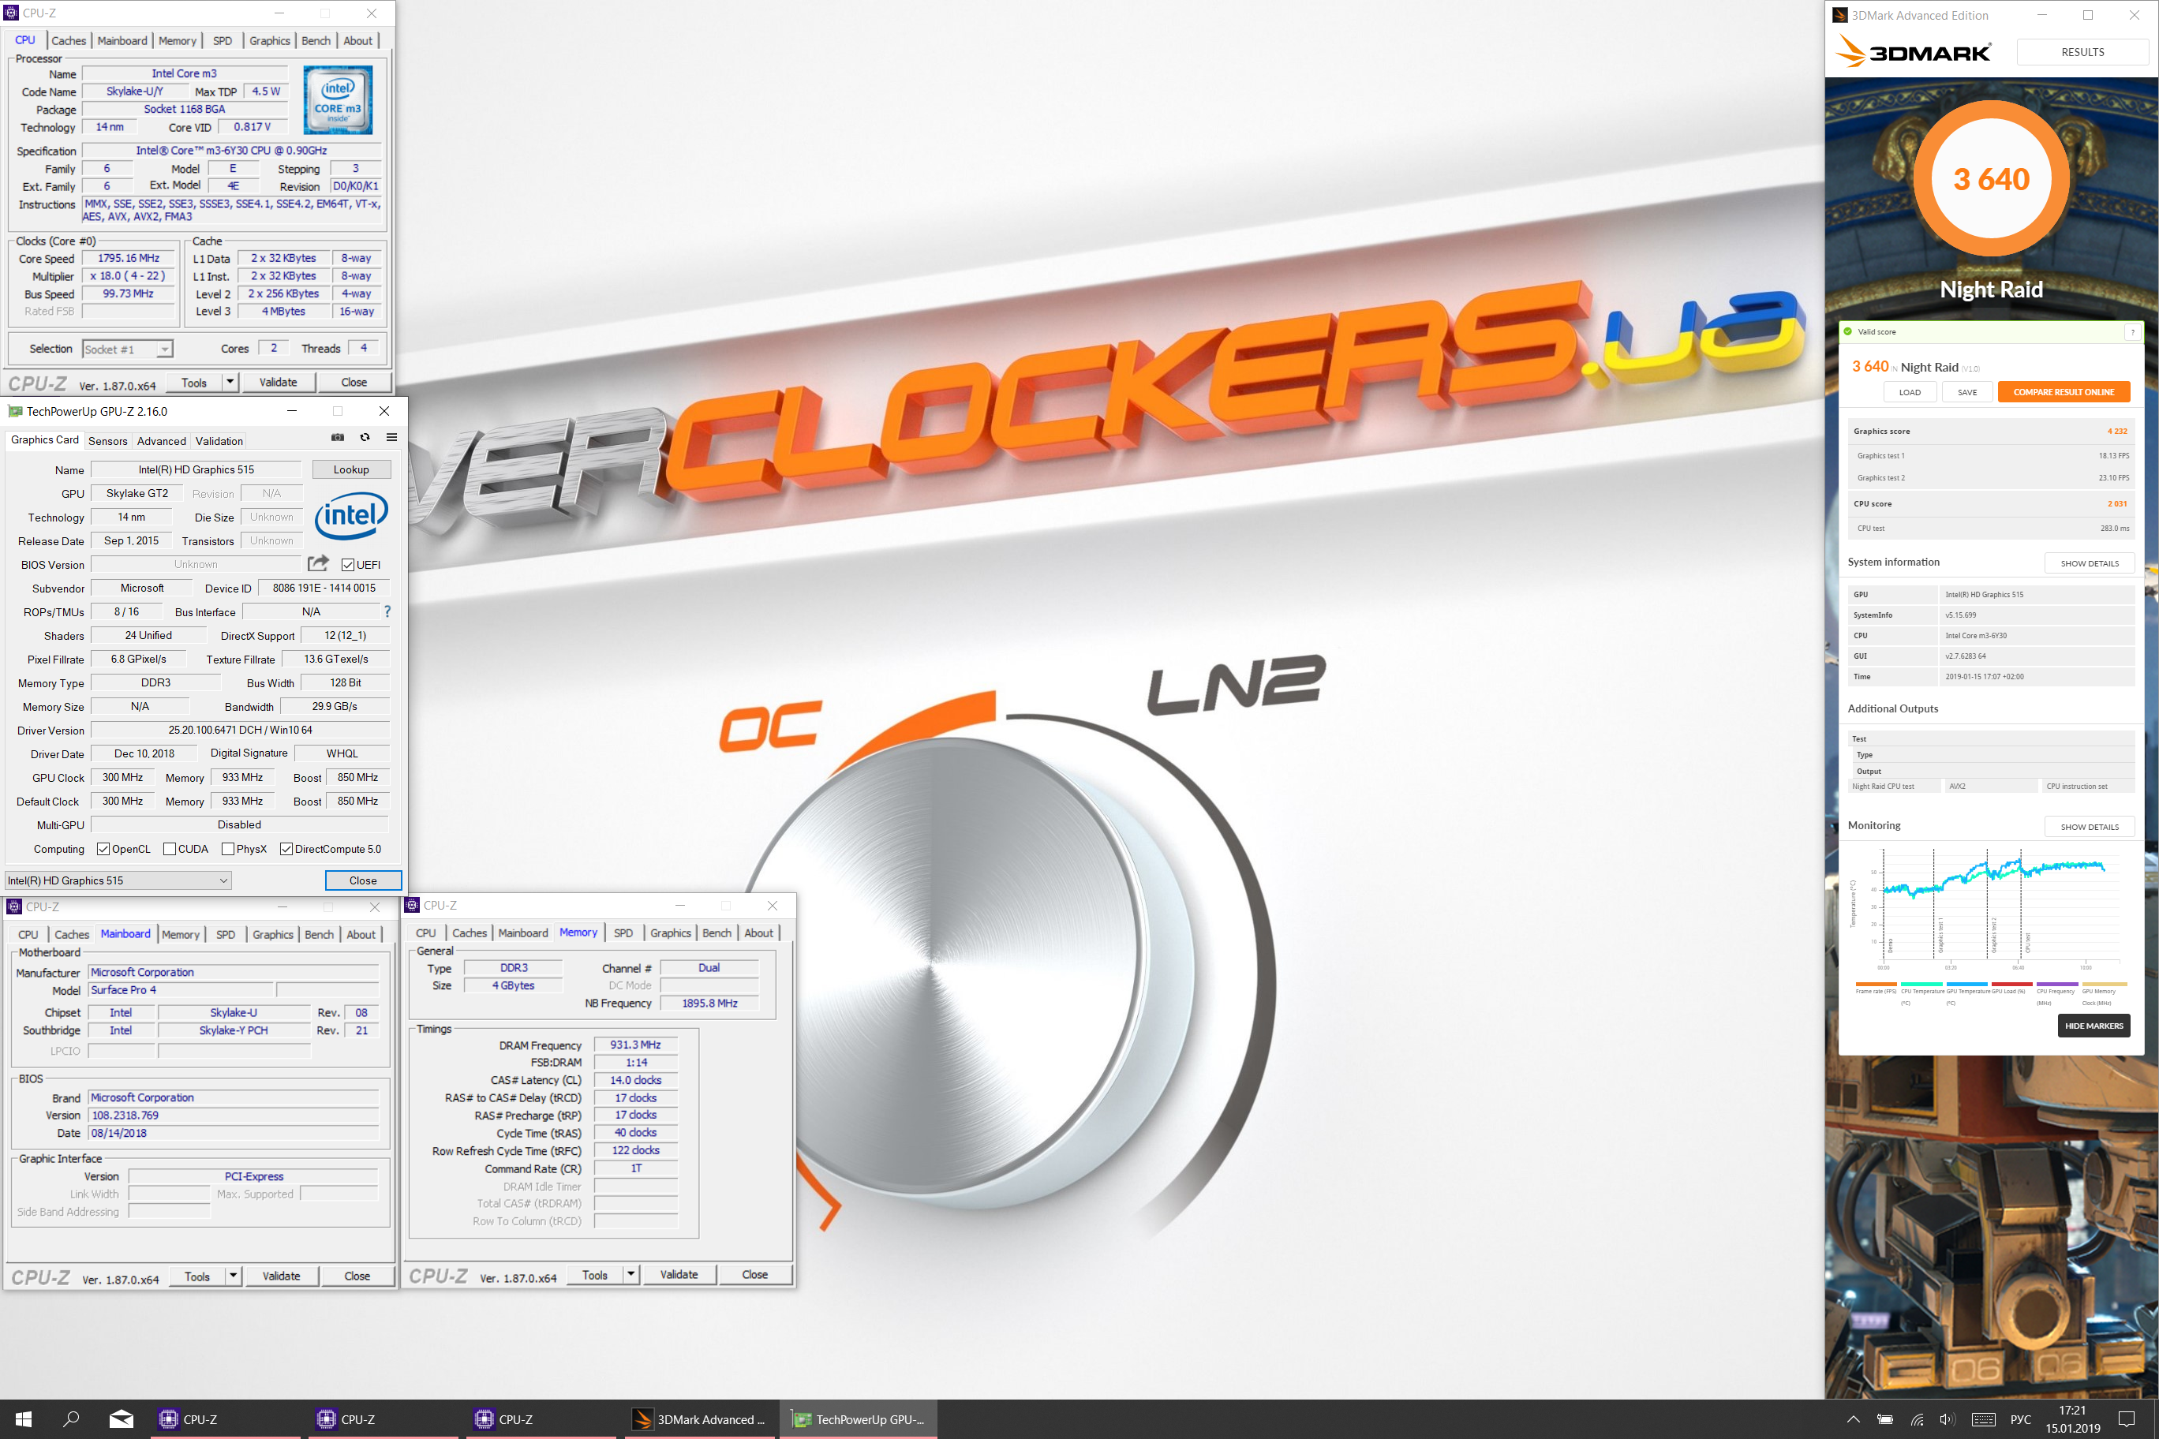Open SPD tab in Memory CPU-Z window
2159x1439 pixels.
623,933
